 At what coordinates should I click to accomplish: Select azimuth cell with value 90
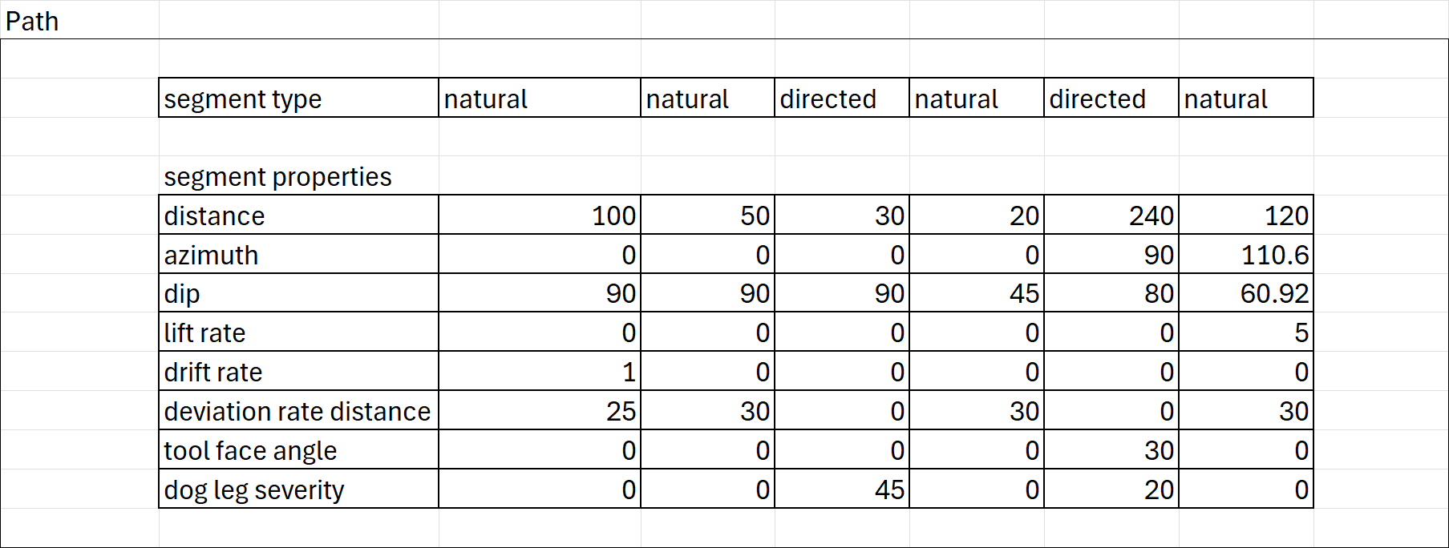(x=1111, y=254)
